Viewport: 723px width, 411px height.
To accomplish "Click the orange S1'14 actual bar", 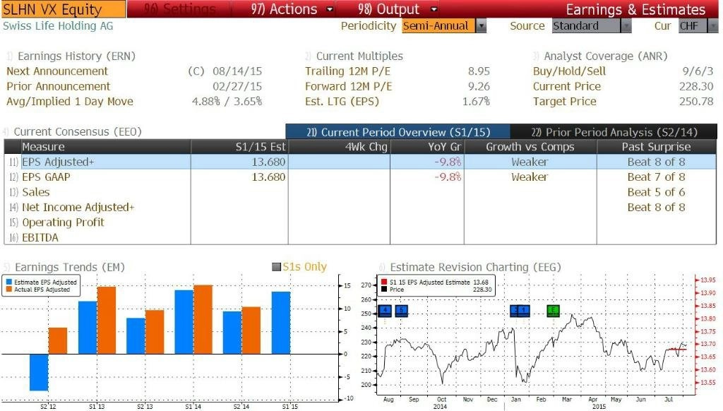I will pos(203,320).
